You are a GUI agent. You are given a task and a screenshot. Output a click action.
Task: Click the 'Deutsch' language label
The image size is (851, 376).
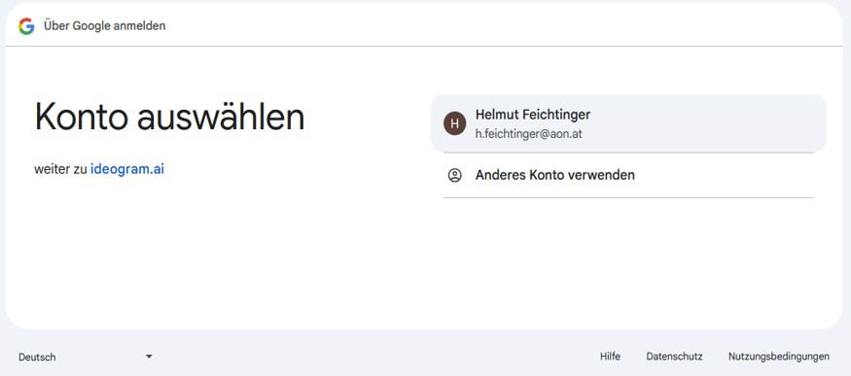(x=37, y=357)
